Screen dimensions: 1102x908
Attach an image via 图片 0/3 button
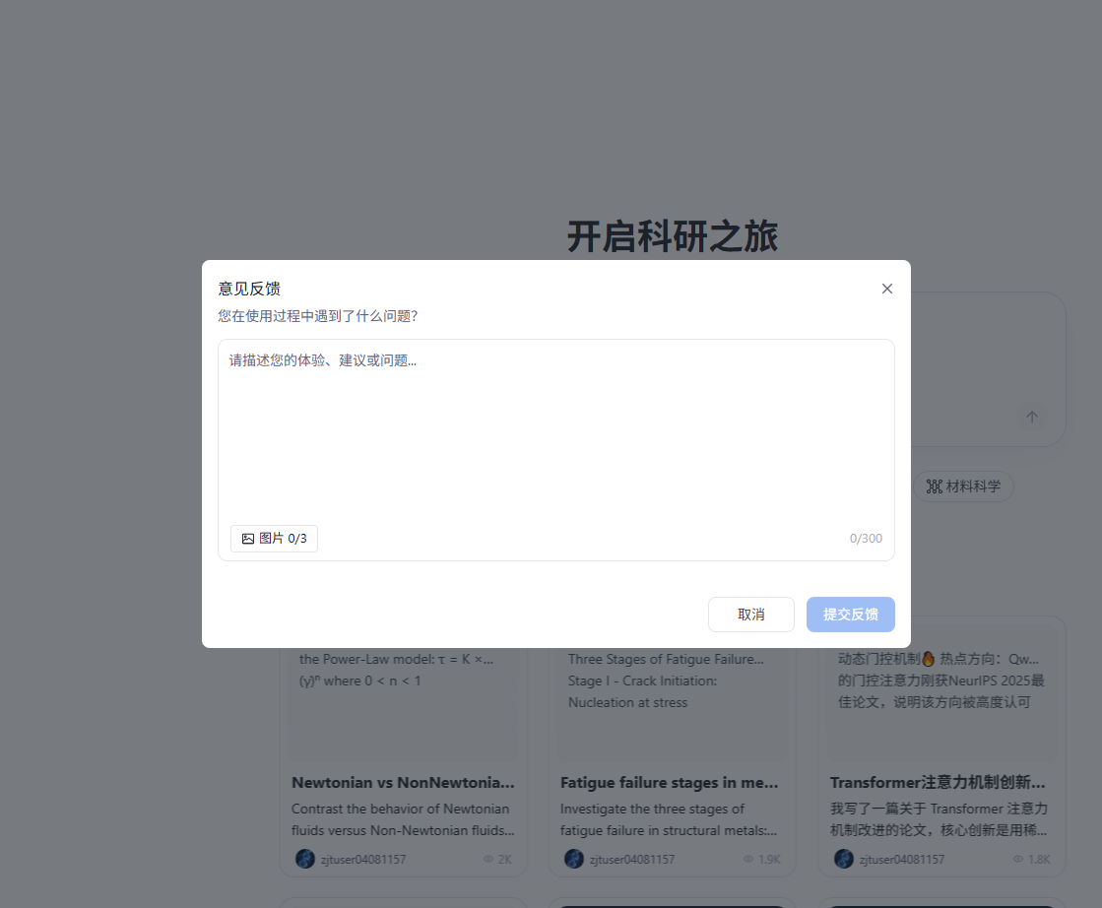[274, 539]
